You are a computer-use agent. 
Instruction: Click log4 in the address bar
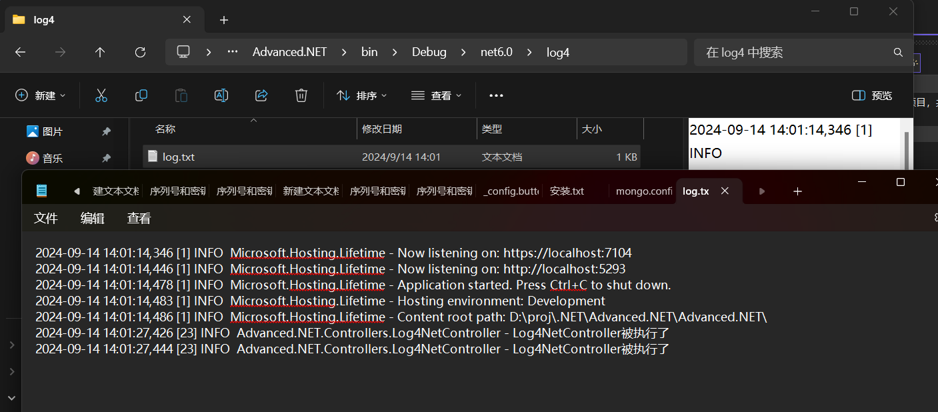point(558,52)
